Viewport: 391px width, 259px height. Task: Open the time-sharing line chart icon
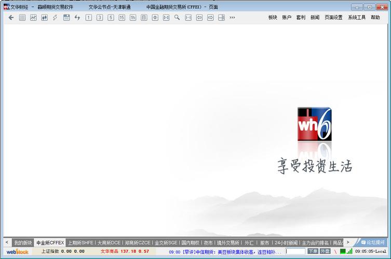33,18
